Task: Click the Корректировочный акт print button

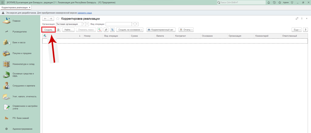Action: coord(161,30)
